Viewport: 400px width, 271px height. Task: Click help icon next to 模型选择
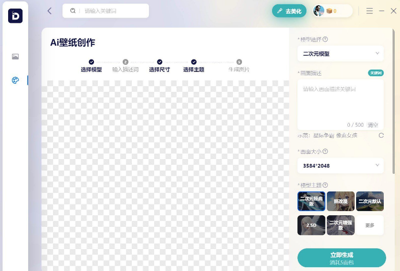(x=326, y=40)
